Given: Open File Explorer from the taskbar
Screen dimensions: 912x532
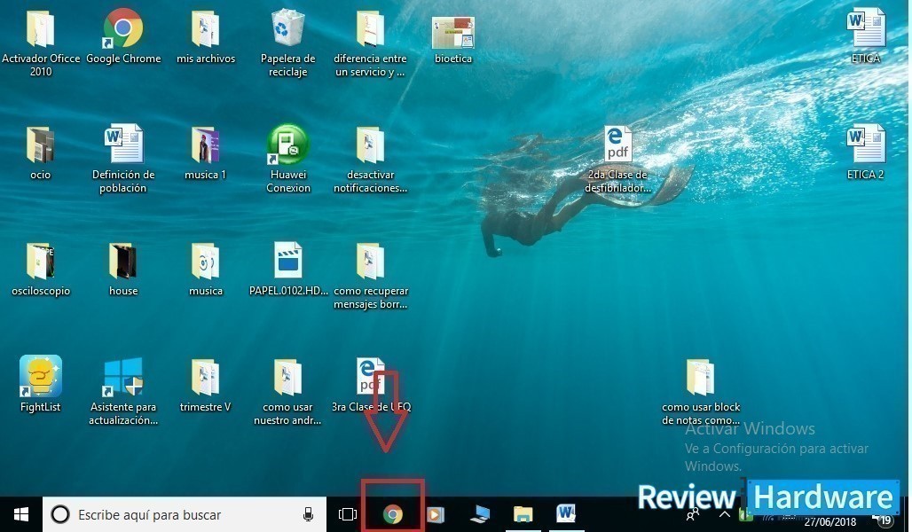Looking at the screenshot, I should (523, 514).
